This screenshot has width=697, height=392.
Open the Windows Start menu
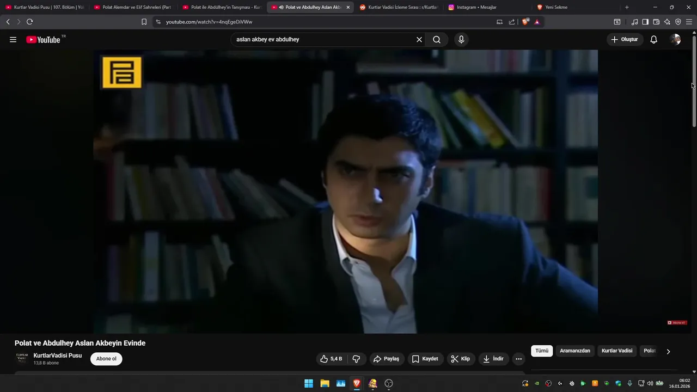(x=309, y=383)
